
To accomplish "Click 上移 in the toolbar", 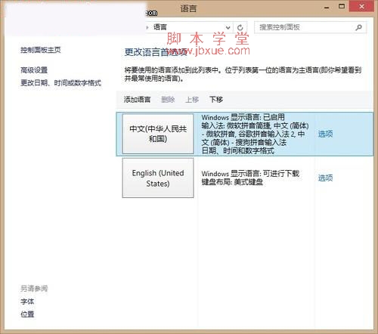I will pos(192,100).
